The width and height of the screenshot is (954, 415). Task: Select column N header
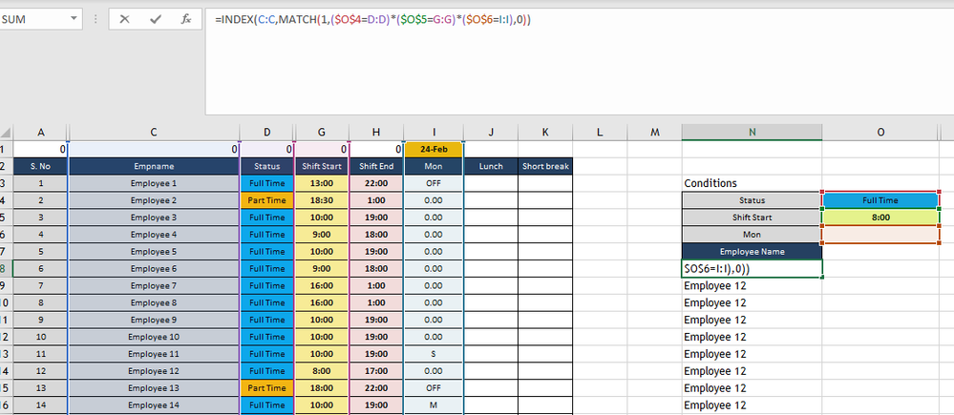(x=752, y=133)
